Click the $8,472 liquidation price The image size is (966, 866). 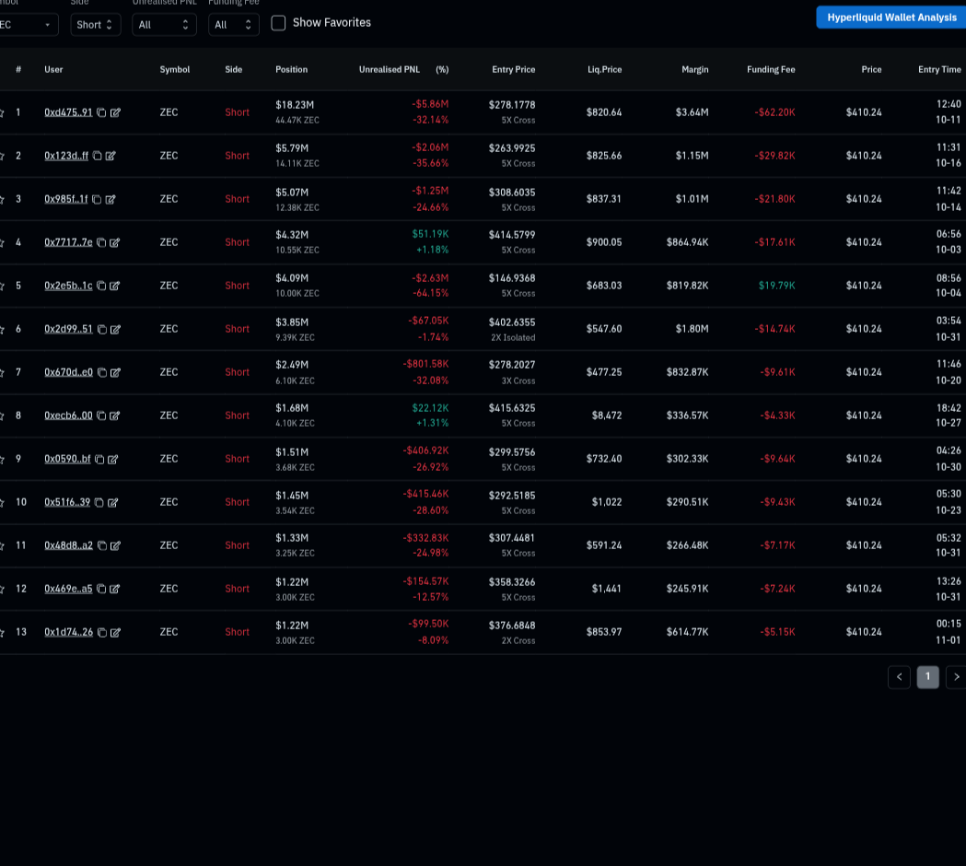[607, 415]
